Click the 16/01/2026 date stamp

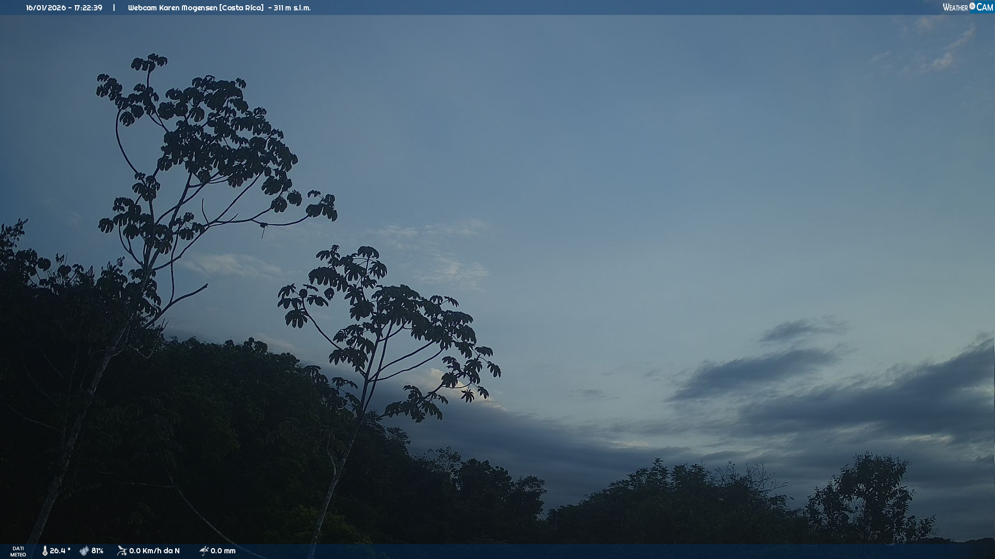(46, 8)
